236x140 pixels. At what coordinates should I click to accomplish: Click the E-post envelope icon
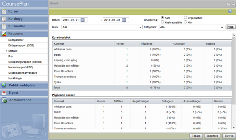[4, 93]
